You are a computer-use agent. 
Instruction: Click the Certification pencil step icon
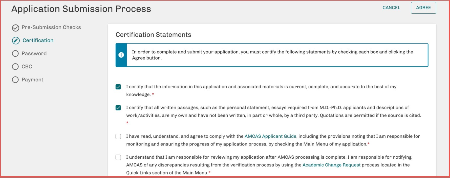click(16, 41)
